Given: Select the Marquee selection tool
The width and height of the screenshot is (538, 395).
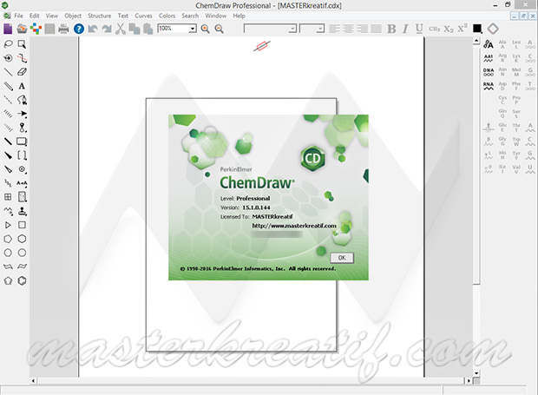Looking at the screenshot, I should pyautogui.click(x=22, y=44).
